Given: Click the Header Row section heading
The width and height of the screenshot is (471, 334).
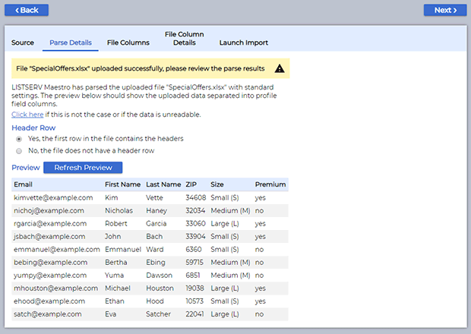Looking at the screenshot, I should pos(33,128).
